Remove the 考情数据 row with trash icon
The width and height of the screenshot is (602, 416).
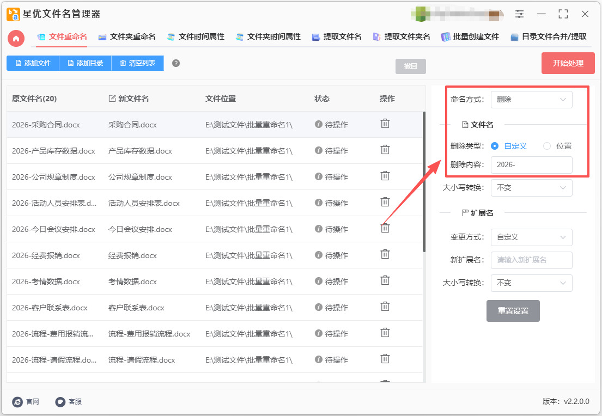[x=385, y=280]
